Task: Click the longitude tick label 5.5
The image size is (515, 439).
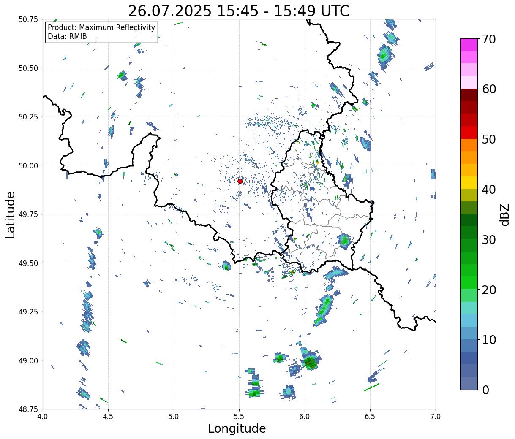Action: tap(239, 417)
